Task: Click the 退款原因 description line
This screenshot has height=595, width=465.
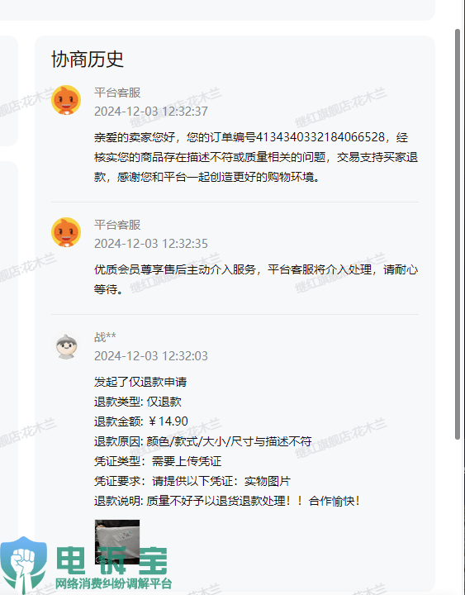Action: pos(203,441)
